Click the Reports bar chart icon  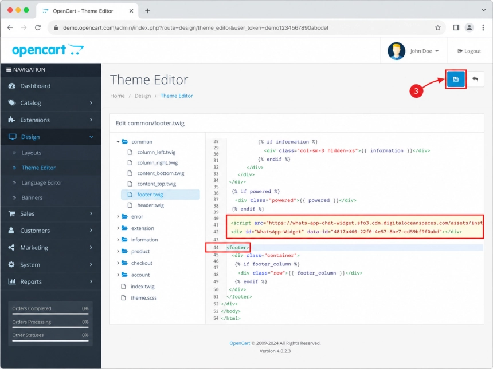pos(12,281)
